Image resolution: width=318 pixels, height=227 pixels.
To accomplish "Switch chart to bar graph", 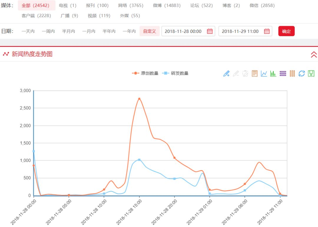I will (273, 73).
